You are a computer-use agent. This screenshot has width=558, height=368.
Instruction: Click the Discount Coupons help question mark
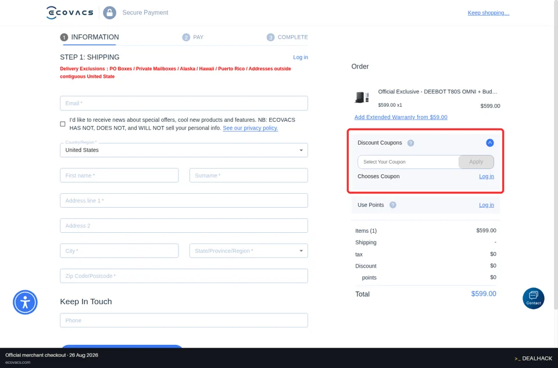411,143
